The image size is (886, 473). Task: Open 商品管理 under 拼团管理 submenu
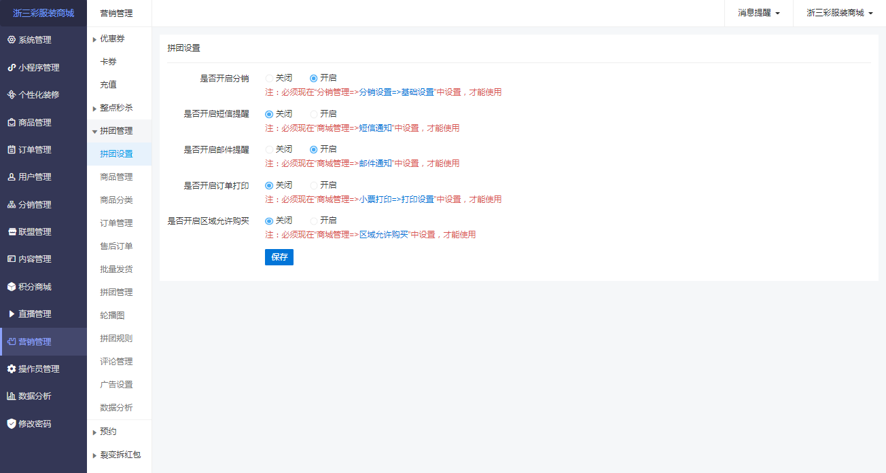click(119, 177)
